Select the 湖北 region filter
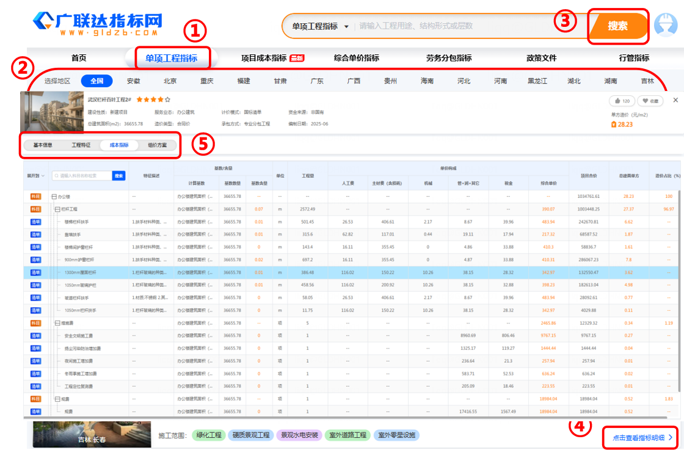 (574, 81)
